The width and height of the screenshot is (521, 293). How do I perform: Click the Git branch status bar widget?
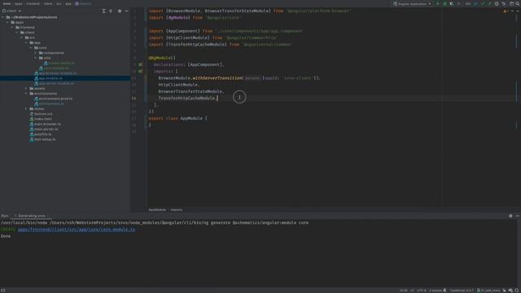488,291
